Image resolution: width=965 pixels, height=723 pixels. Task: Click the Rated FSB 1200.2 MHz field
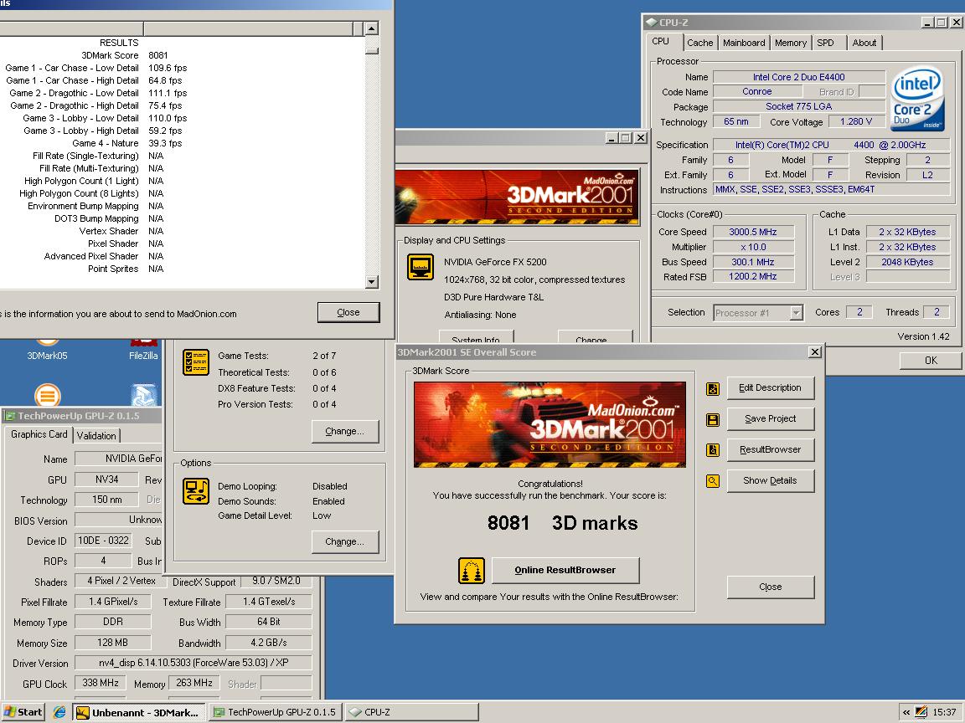tap(753, 277)
